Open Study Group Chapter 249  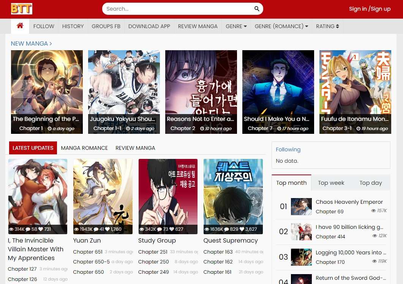point(153,272)
